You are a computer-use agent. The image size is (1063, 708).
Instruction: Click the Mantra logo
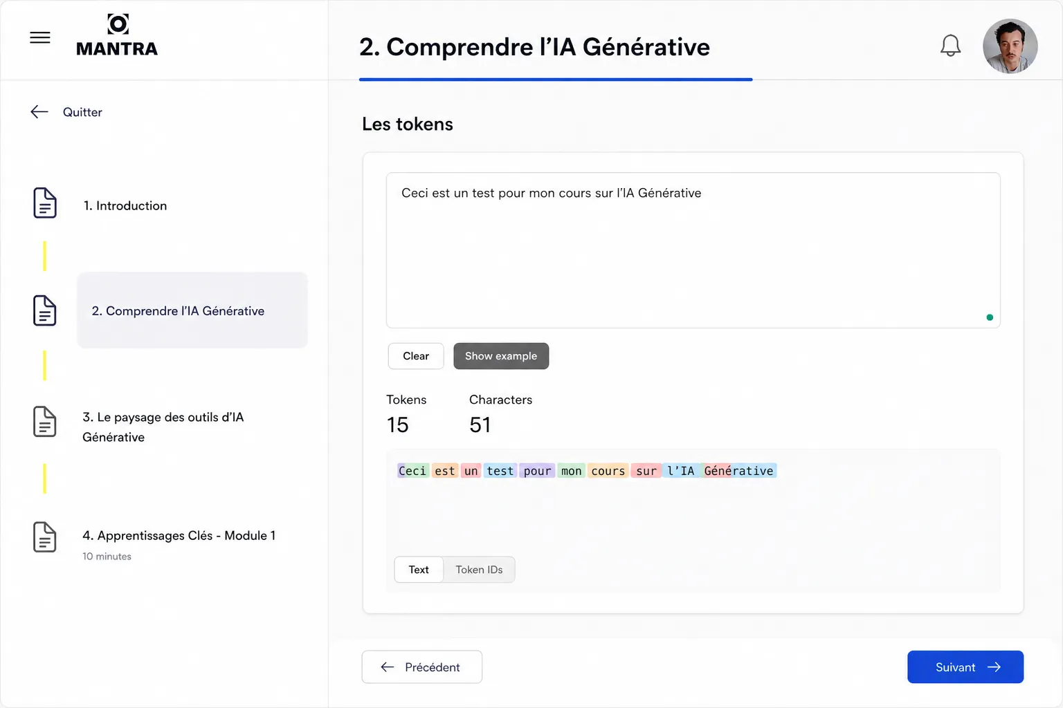pyautogui.click(x=117, y=35)
